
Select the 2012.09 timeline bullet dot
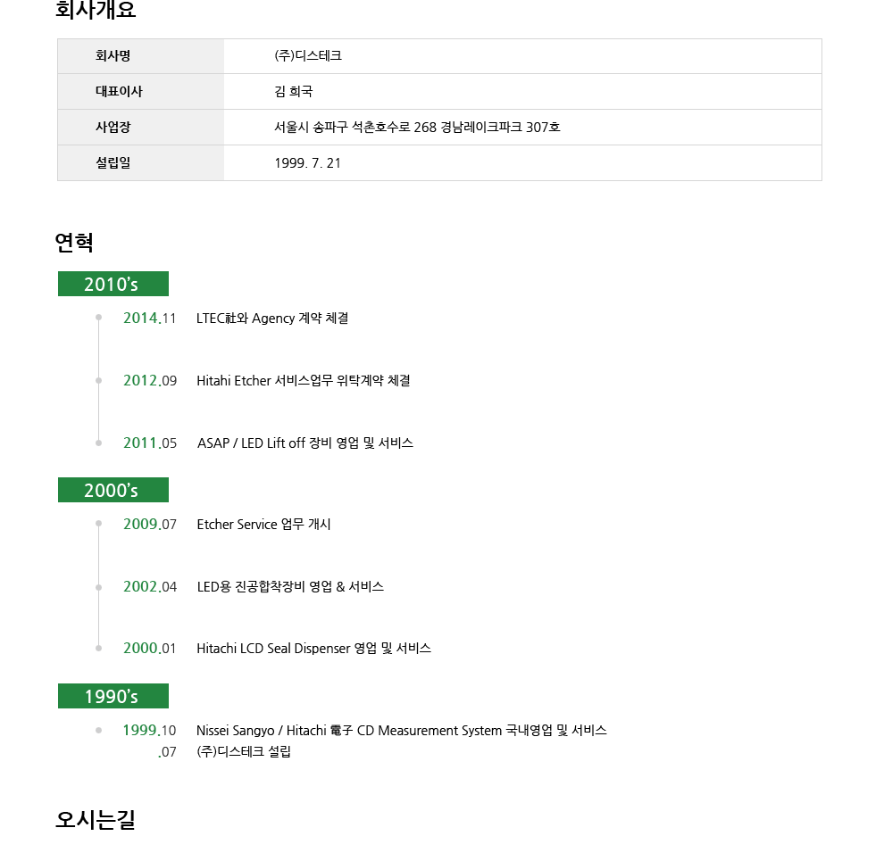(98, 380)
